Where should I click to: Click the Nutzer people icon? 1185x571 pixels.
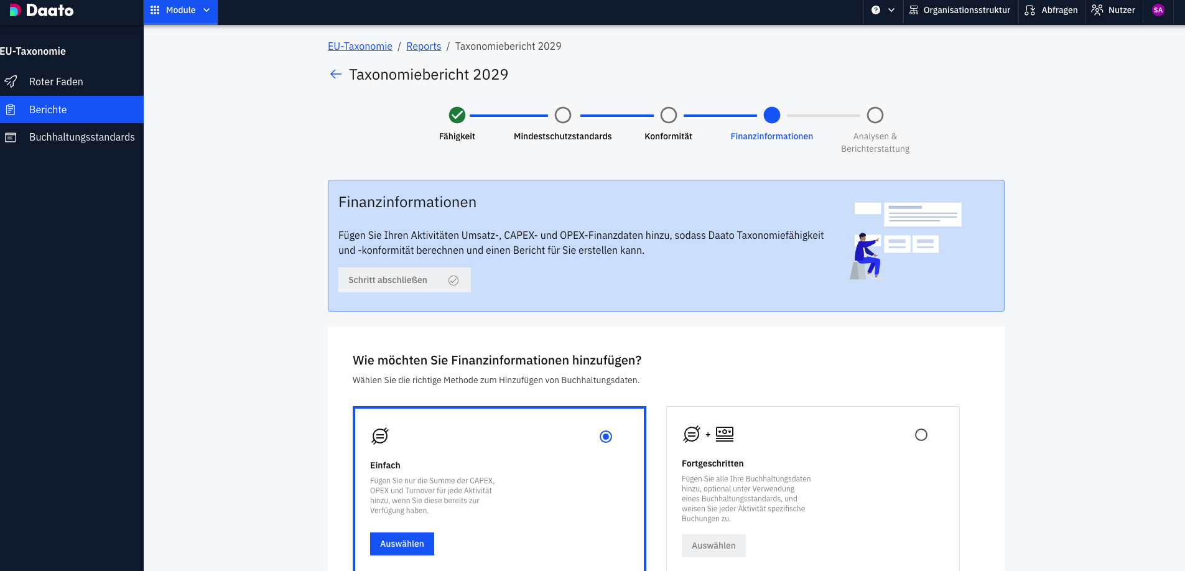click(x=1097, y=10)
